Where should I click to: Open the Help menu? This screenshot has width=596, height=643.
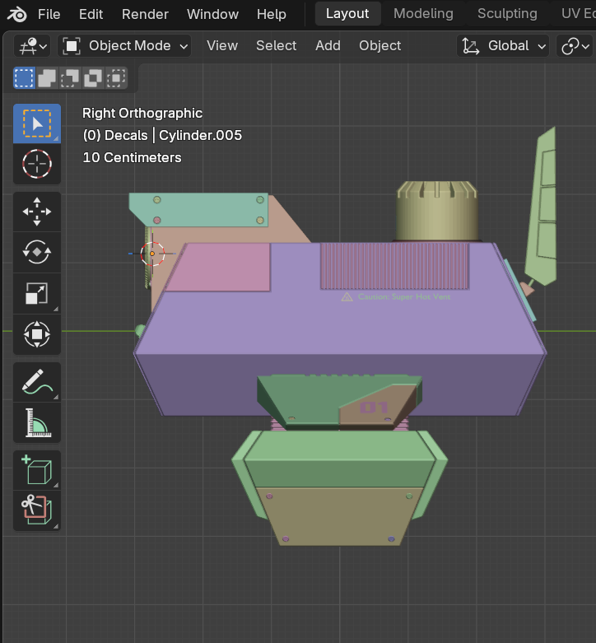click(x=272, y=14)
